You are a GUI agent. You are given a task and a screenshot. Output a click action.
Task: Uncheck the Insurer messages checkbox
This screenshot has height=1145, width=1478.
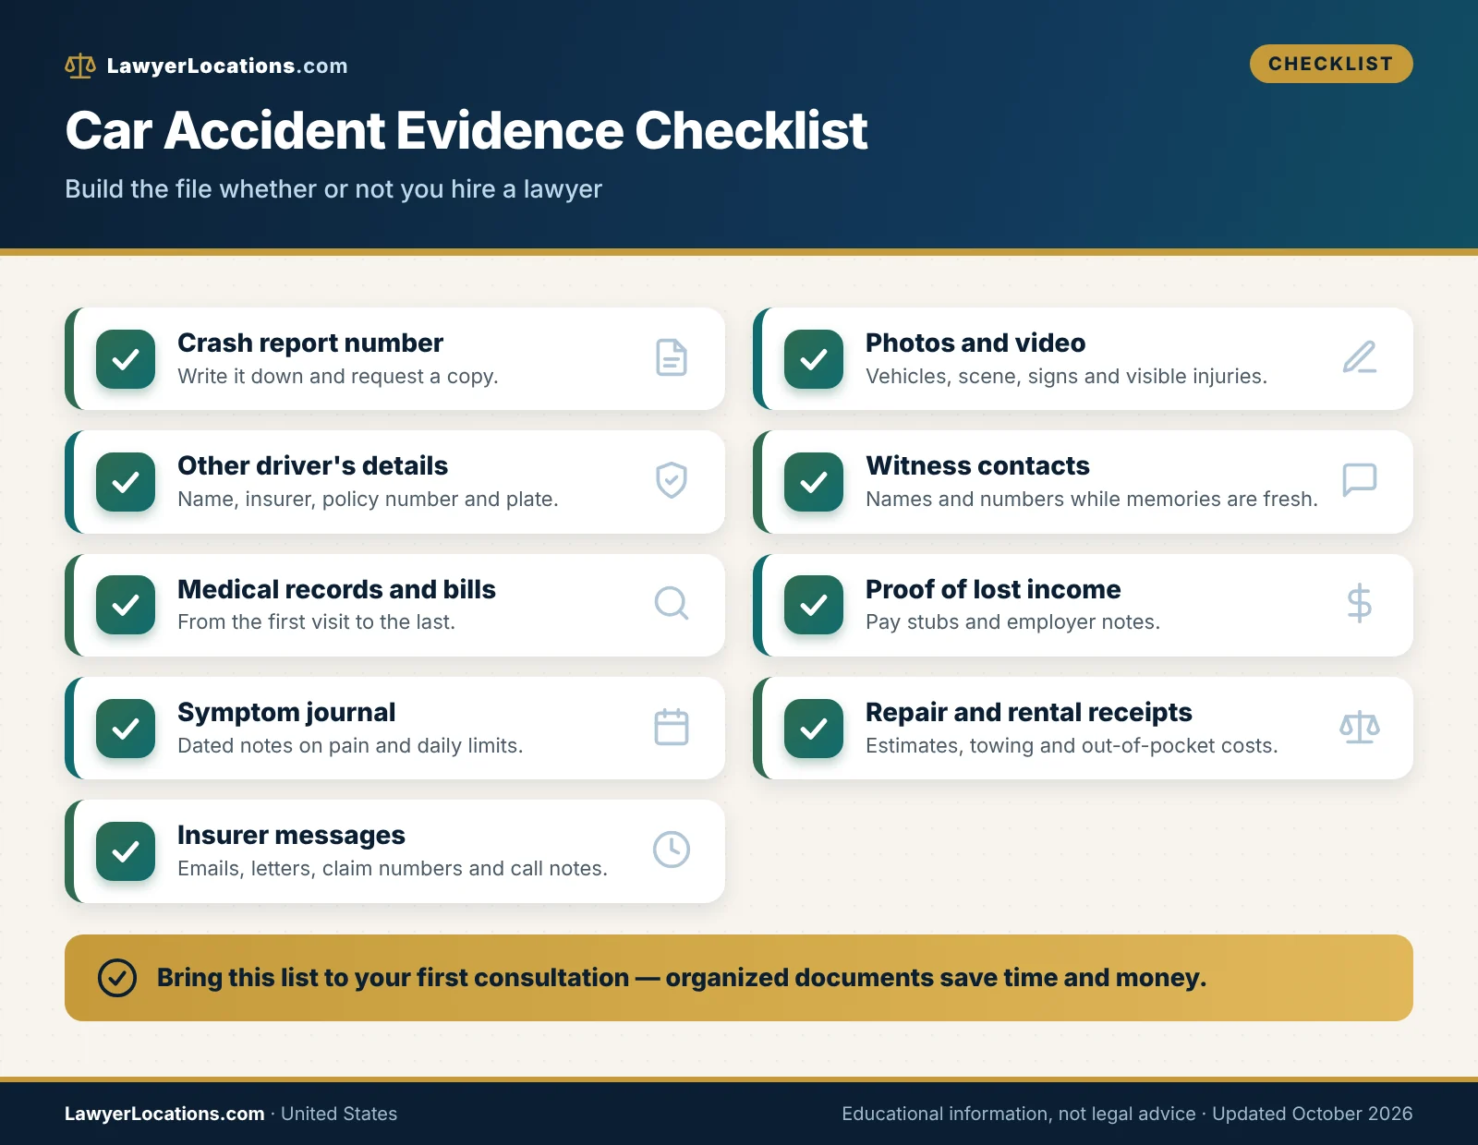click(126, 851)
